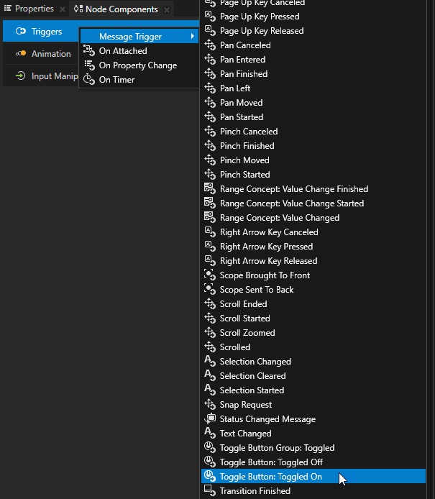This screenshot has width=435, height=499.
Task: Select Pinch Moved message
Action: click(313, 160)
